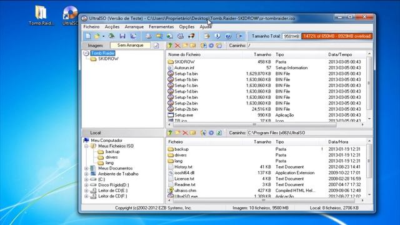Select SKIDROW folder in image tree
400x225 pixels.
click(108, 59)
